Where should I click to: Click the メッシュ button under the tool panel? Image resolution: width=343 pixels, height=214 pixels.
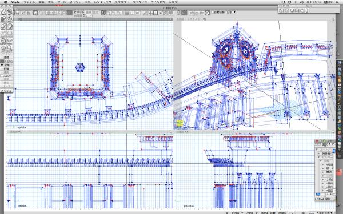[x=6, y=91]
